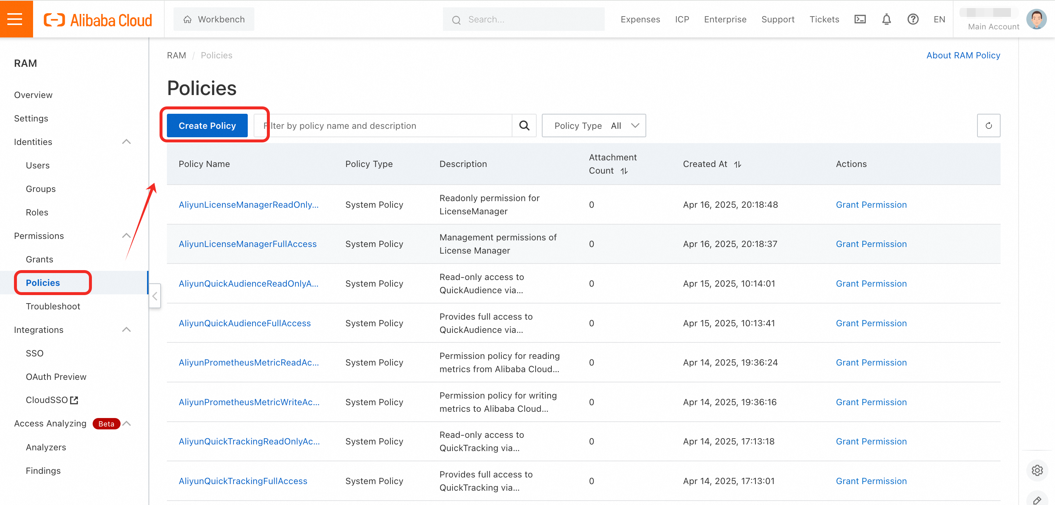
Task: Click the Workbench home button
Action: 214,19
